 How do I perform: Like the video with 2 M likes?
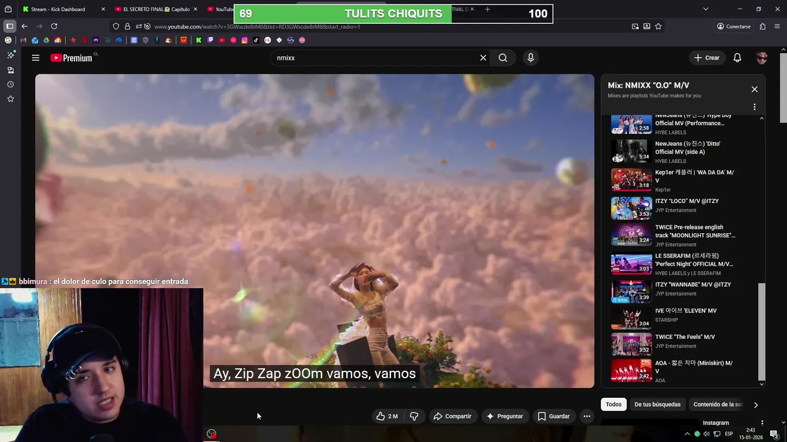coord(387,416)
